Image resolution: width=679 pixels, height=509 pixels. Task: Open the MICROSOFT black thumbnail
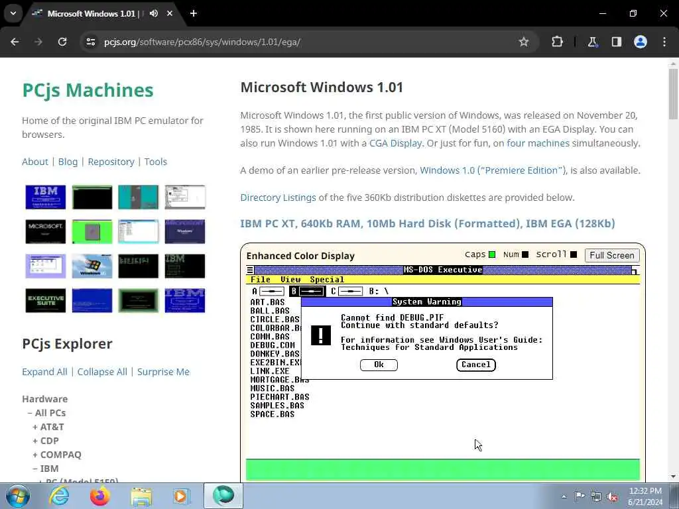pyautogui.click(x=46, y=231)
